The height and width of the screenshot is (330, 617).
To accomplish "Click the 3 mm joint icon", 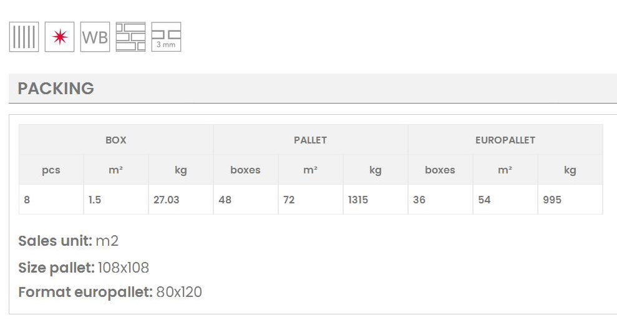I will [x=166, y=37].
